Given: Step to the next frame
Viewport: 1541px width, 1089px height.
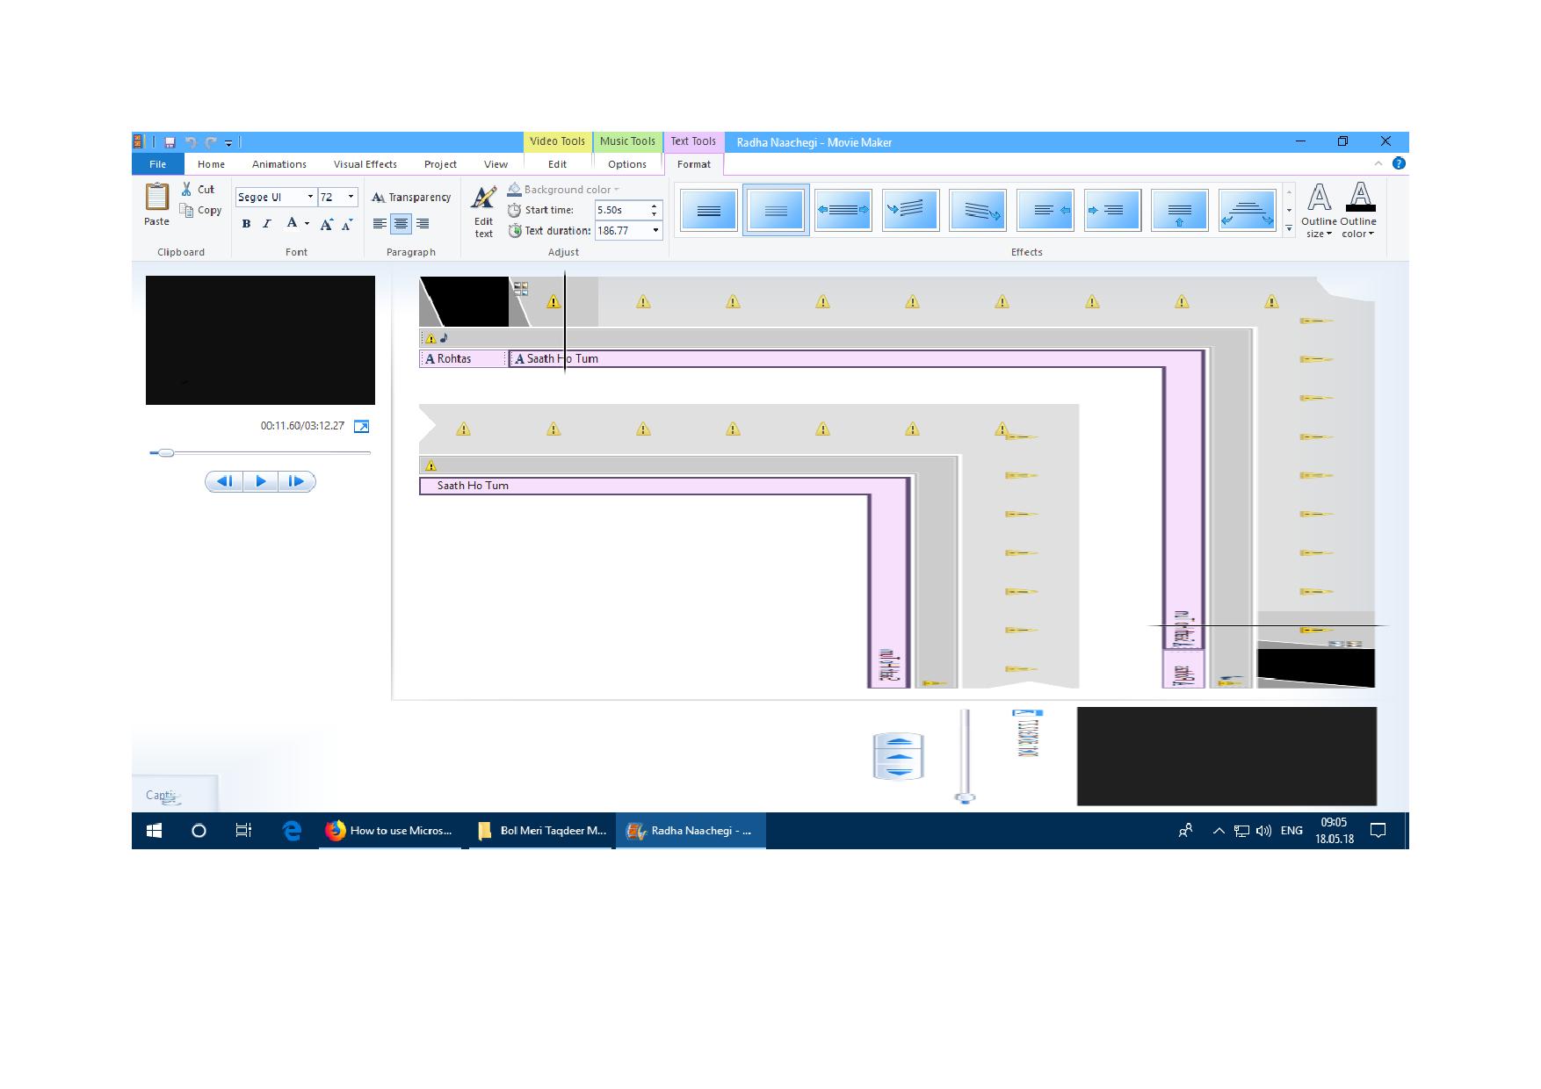Looking at the screenshot, I should (297, 481).
